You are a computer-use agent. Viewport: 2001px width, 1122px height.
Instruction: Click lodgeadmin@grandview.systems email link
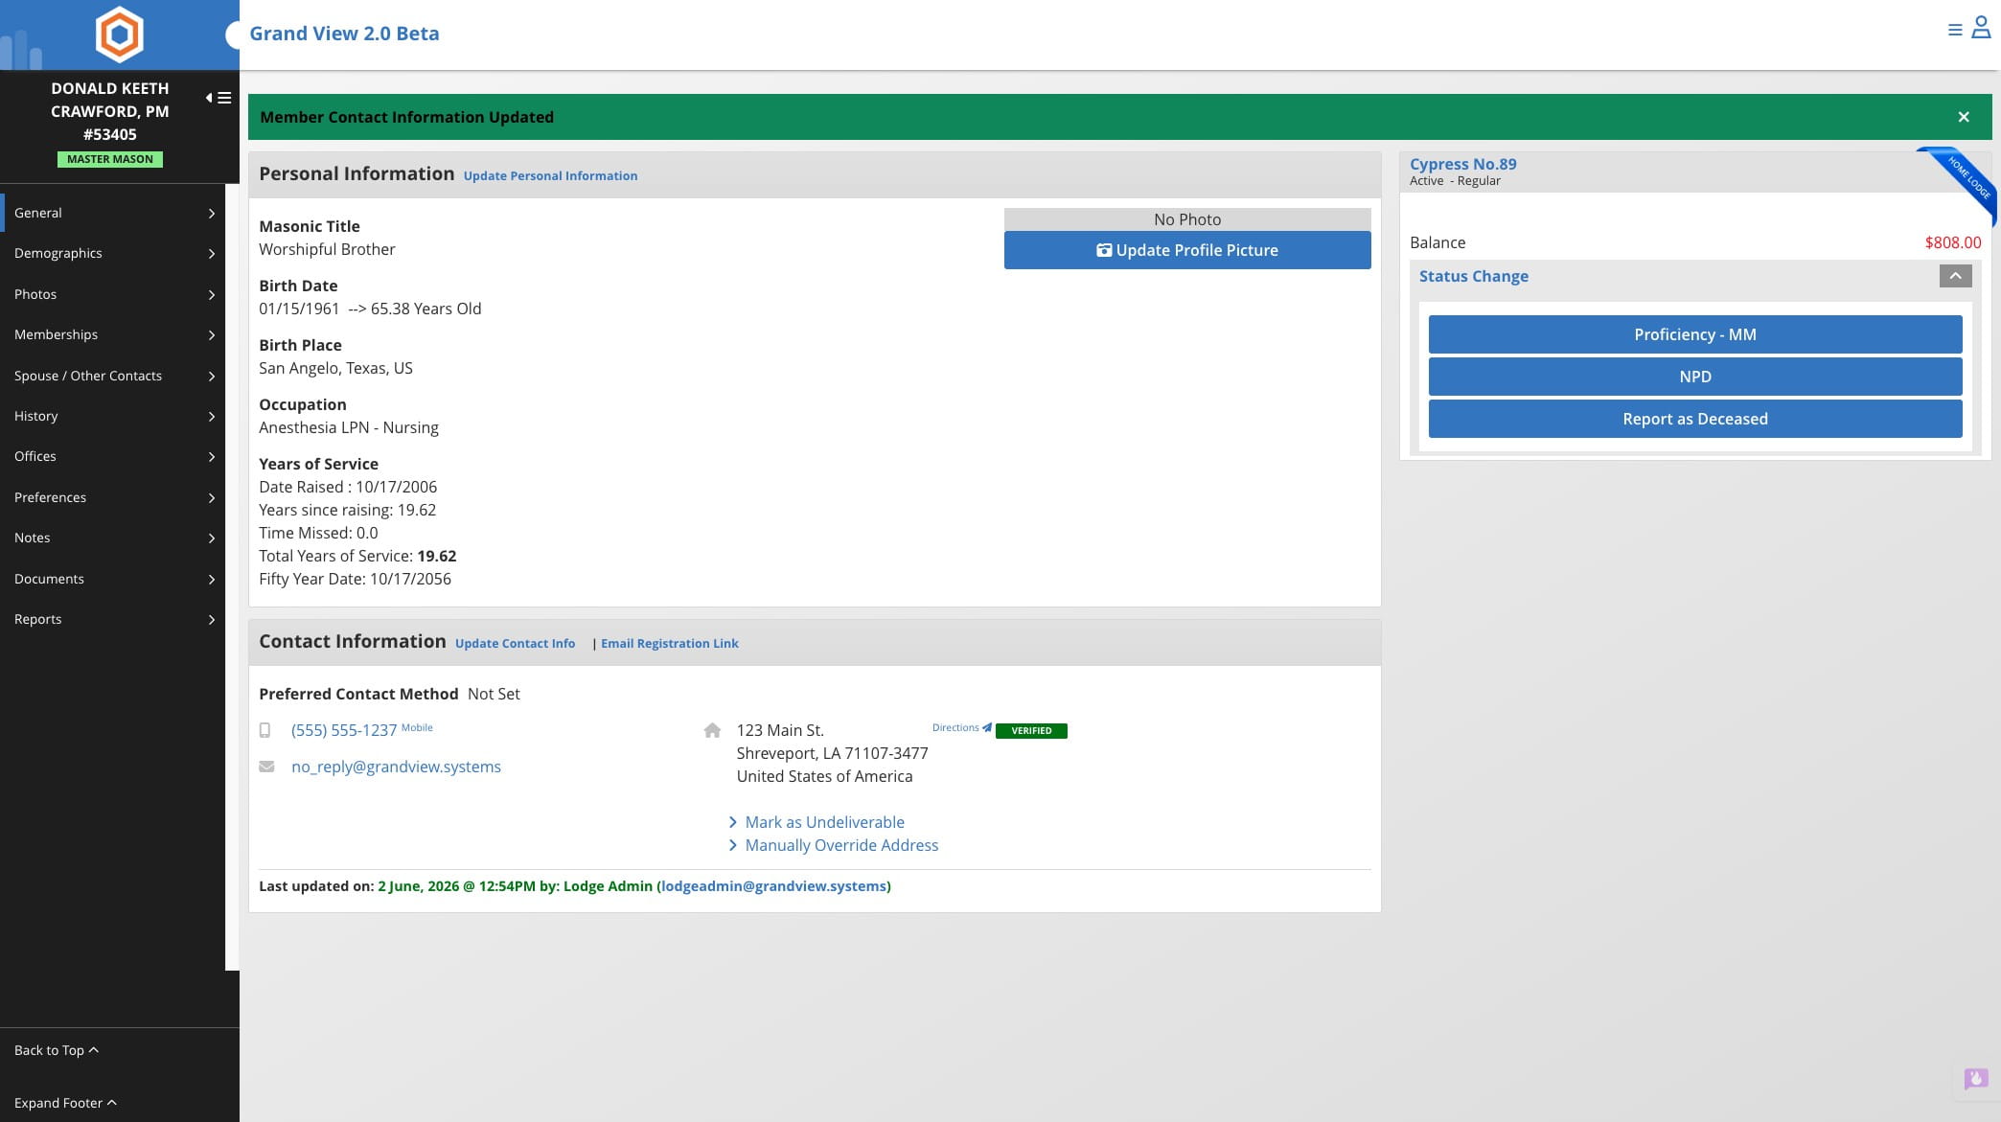(773, 886)
